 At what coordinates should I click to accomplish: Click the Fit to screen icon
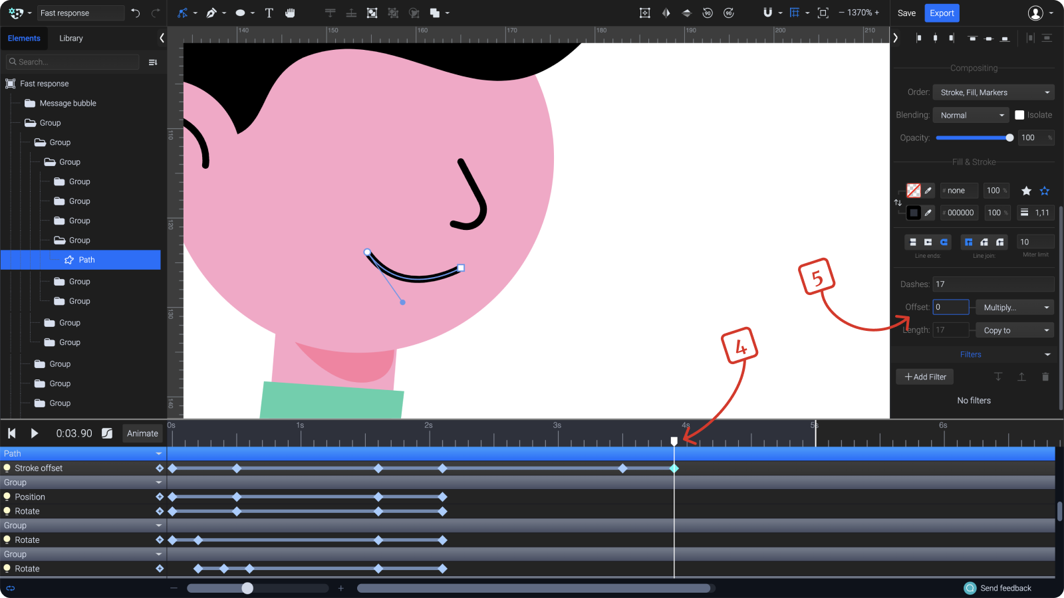point(823,13)
